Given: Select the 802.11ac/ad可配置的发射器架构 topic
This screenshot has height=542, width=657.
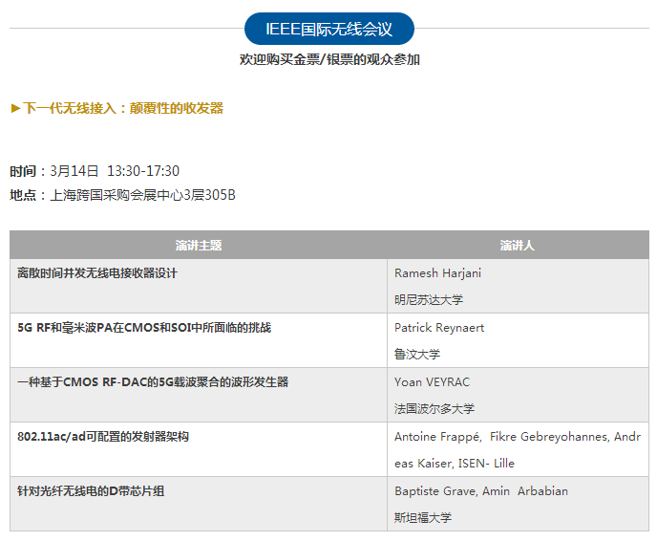Looking at the screenshot, I should (x=103, y=437).
